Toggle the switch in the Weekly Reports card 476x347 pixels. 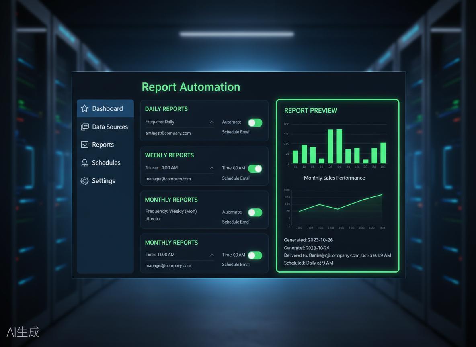pyautogui.click(x=255, y=169)
